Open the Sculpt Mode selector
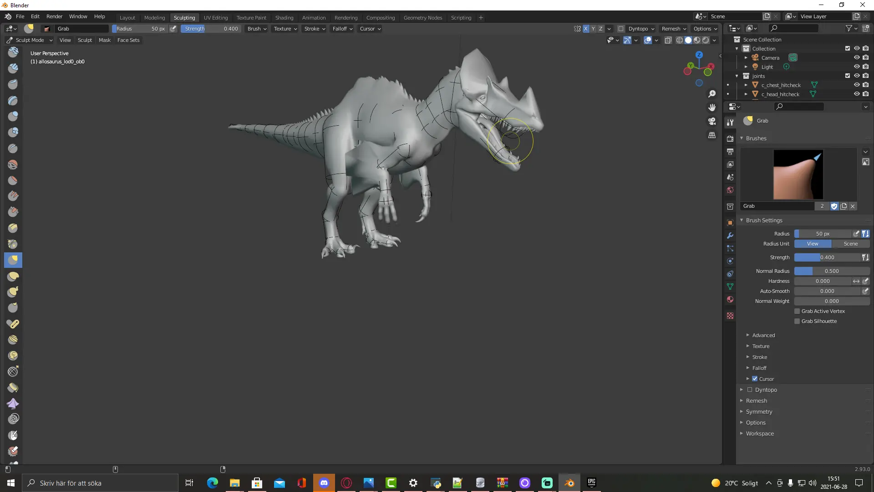The width and height of the screenshot is (874, 492). [x=30, y=40]
